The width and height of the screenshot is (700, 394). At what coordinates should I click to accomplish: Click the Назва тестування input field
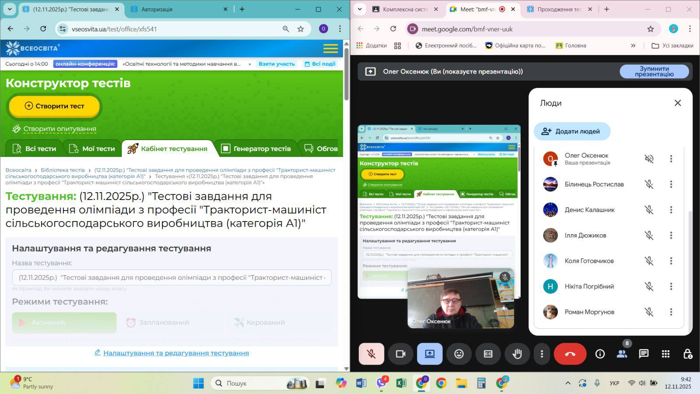(x=171, y=278)
